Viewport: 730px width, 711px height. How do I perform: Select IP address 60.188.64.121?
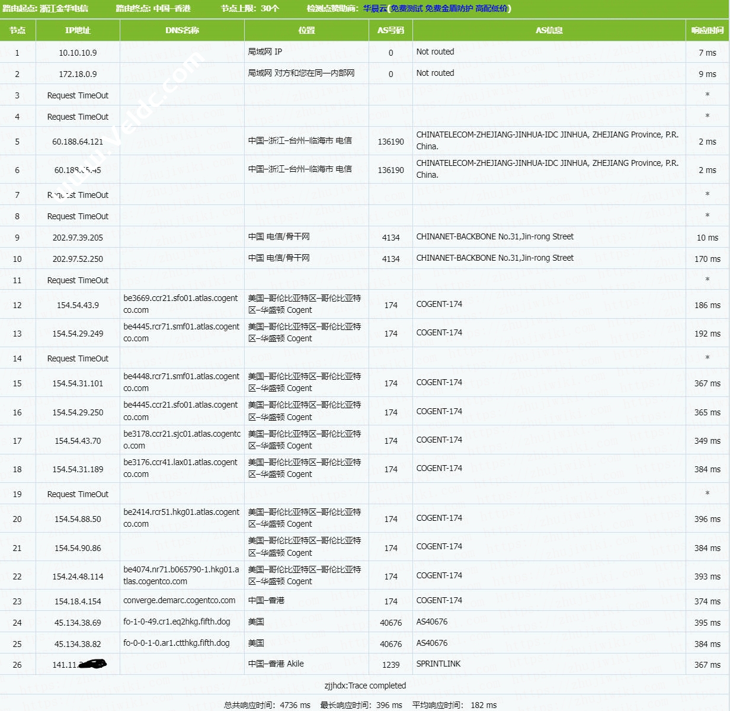tap(78, 142)
